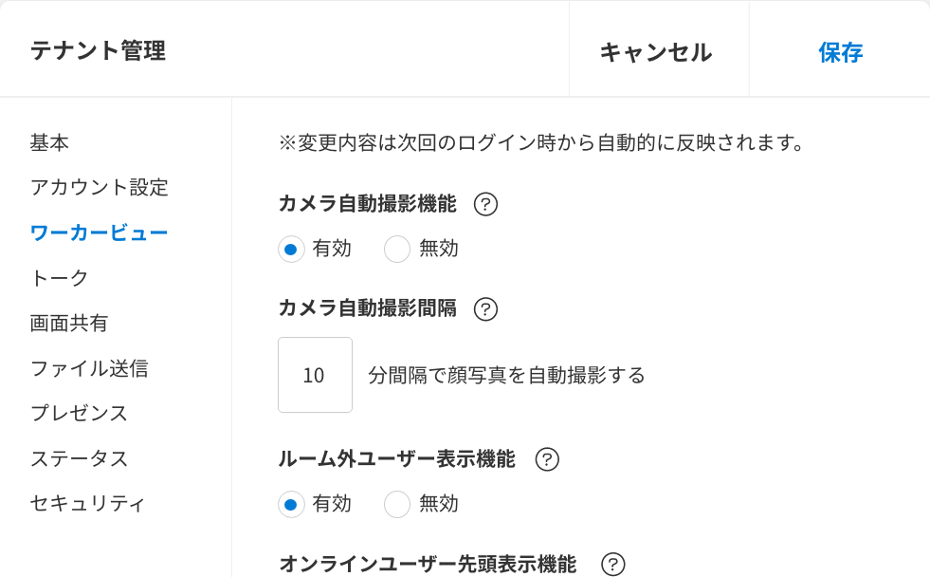
Task: Open the ファイル送信 settings section
Action: [89, 368]
